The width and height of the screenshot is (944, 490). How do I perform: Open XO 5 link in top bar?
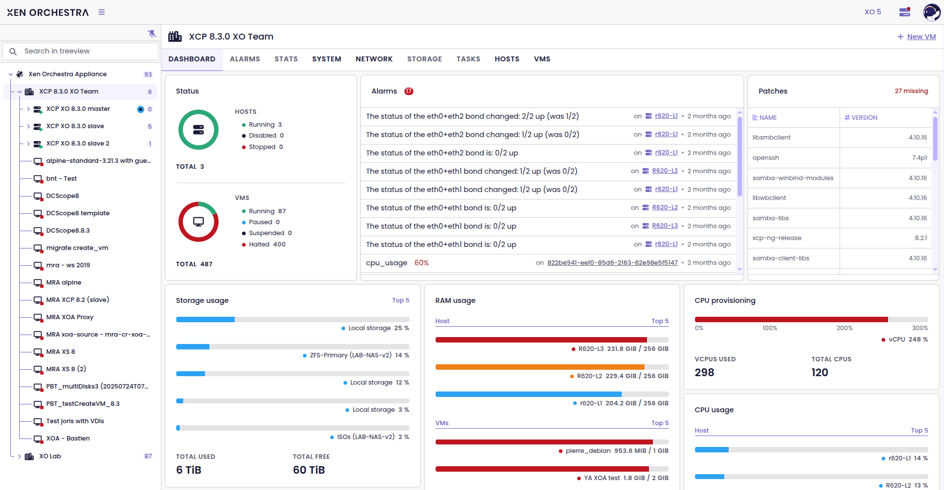click(873, 12)
